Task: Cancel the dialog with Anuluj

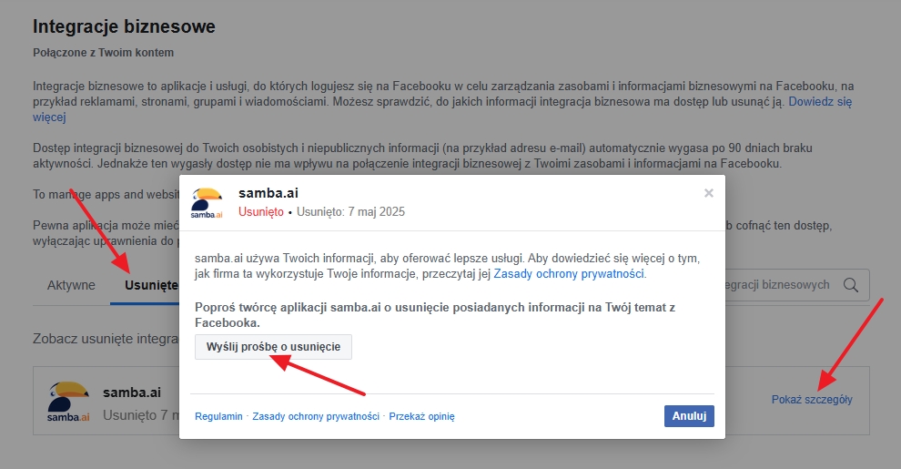Action: (689, 416)
